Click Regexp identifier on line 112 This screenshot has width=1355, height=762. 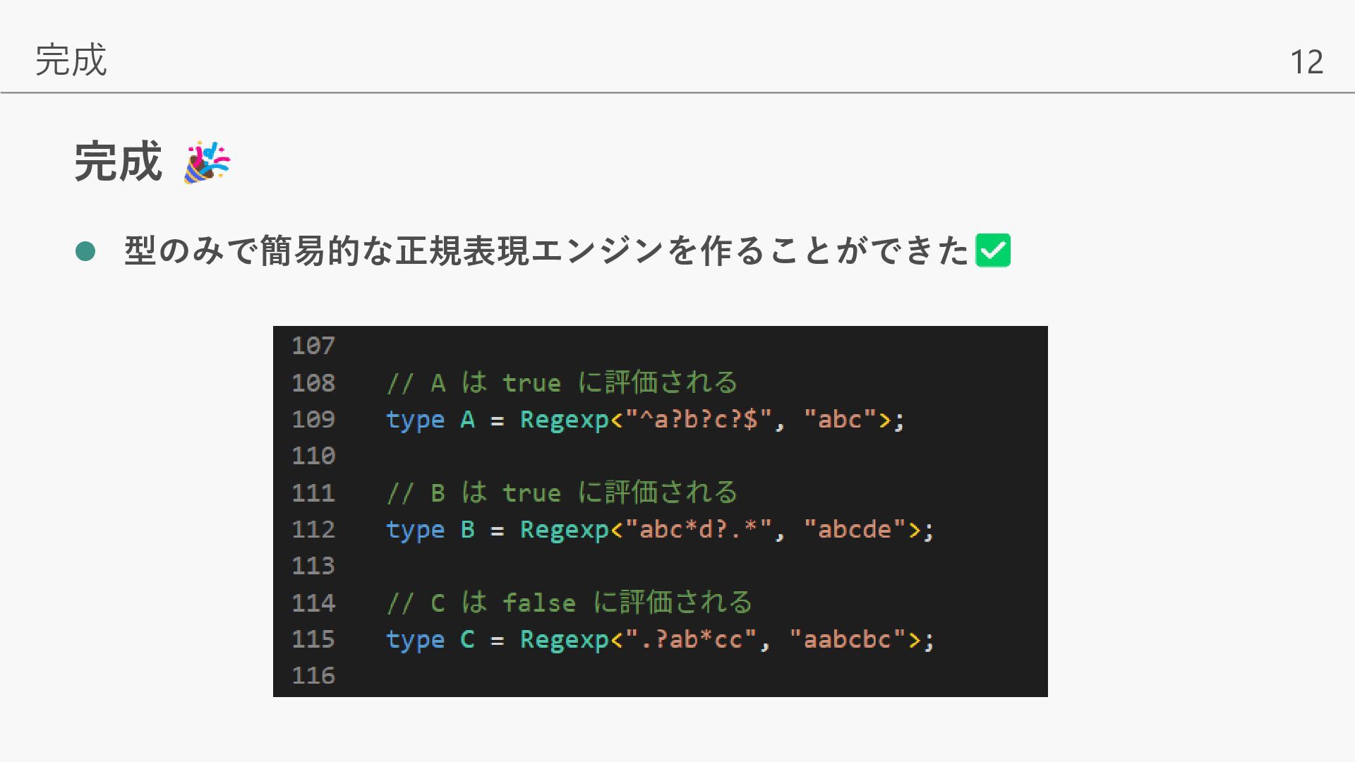pyautogui.click(x=564, y=530)
